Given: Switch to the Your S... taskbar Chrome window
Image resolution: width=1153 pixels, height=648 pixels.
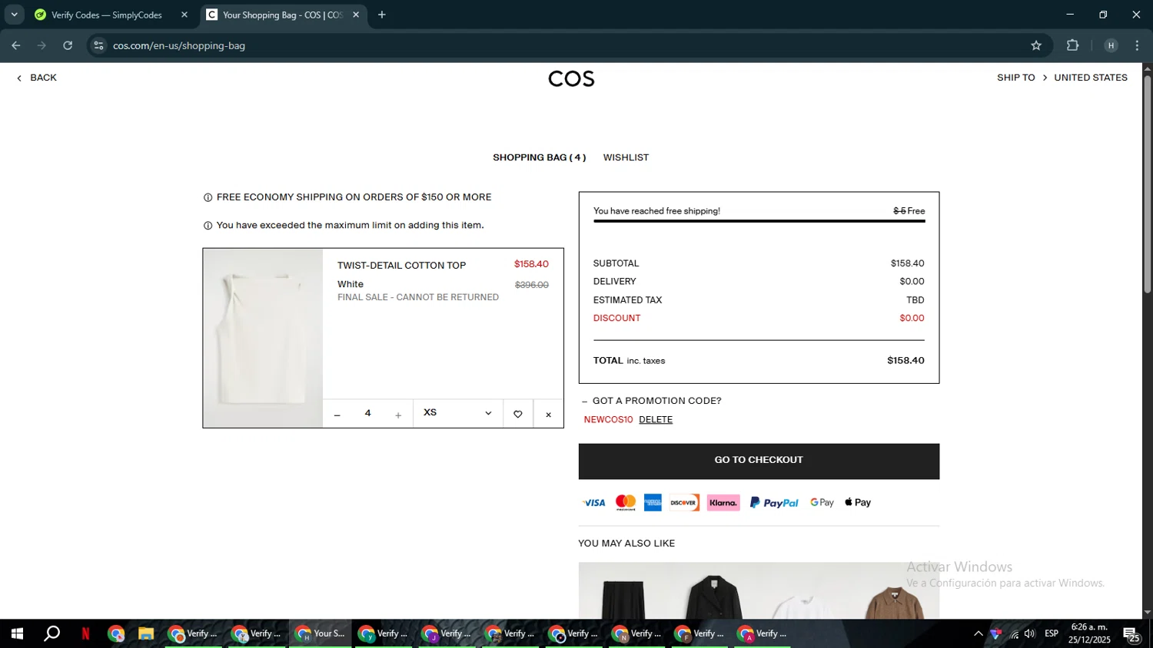Looking at the screenshot, I should coord(321,633).
